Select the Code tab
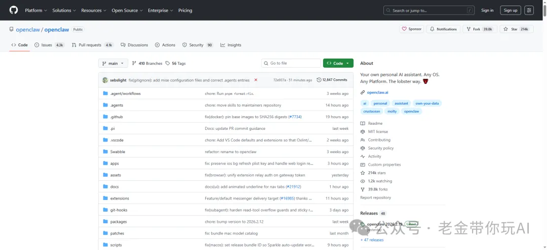 tap(20, 45)
